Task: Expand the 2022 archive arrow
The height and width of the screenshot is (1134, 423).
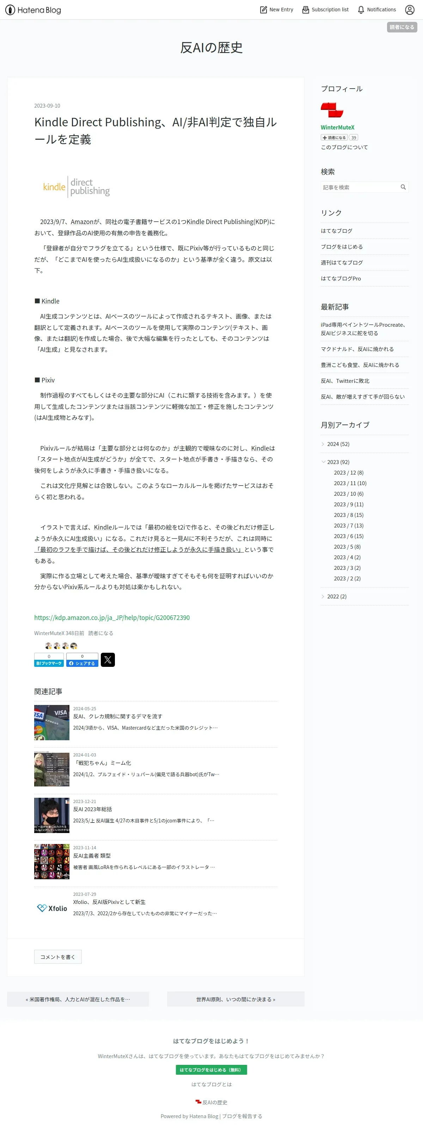Action: (323, 597)
